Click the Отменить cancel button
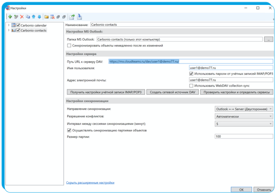Viewport: 277px width, 194px height. (264, 189)
